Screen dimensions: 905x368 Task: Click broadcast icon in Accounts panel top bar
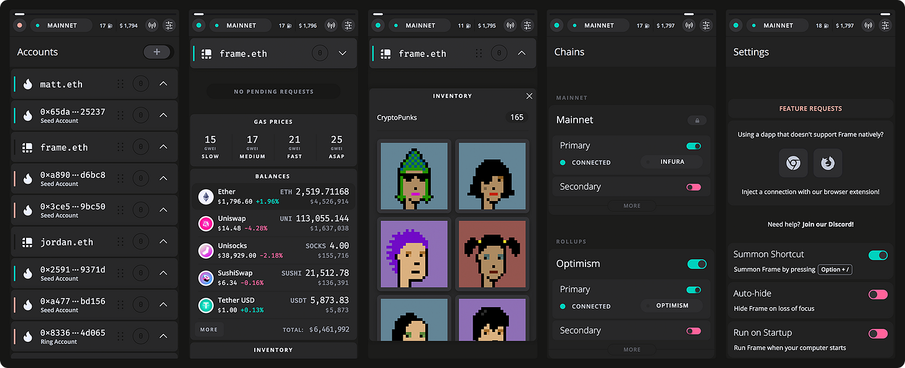pos(152,25)
